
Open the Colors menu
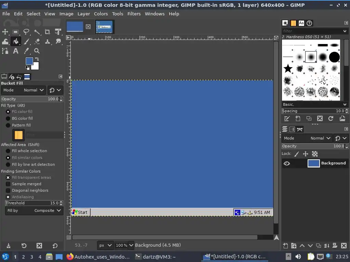(101, 14)
